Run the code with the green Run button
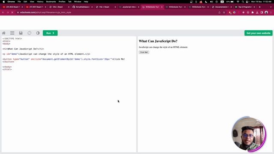This screenshot has width=274, height=154. click(x=50, y=33)
